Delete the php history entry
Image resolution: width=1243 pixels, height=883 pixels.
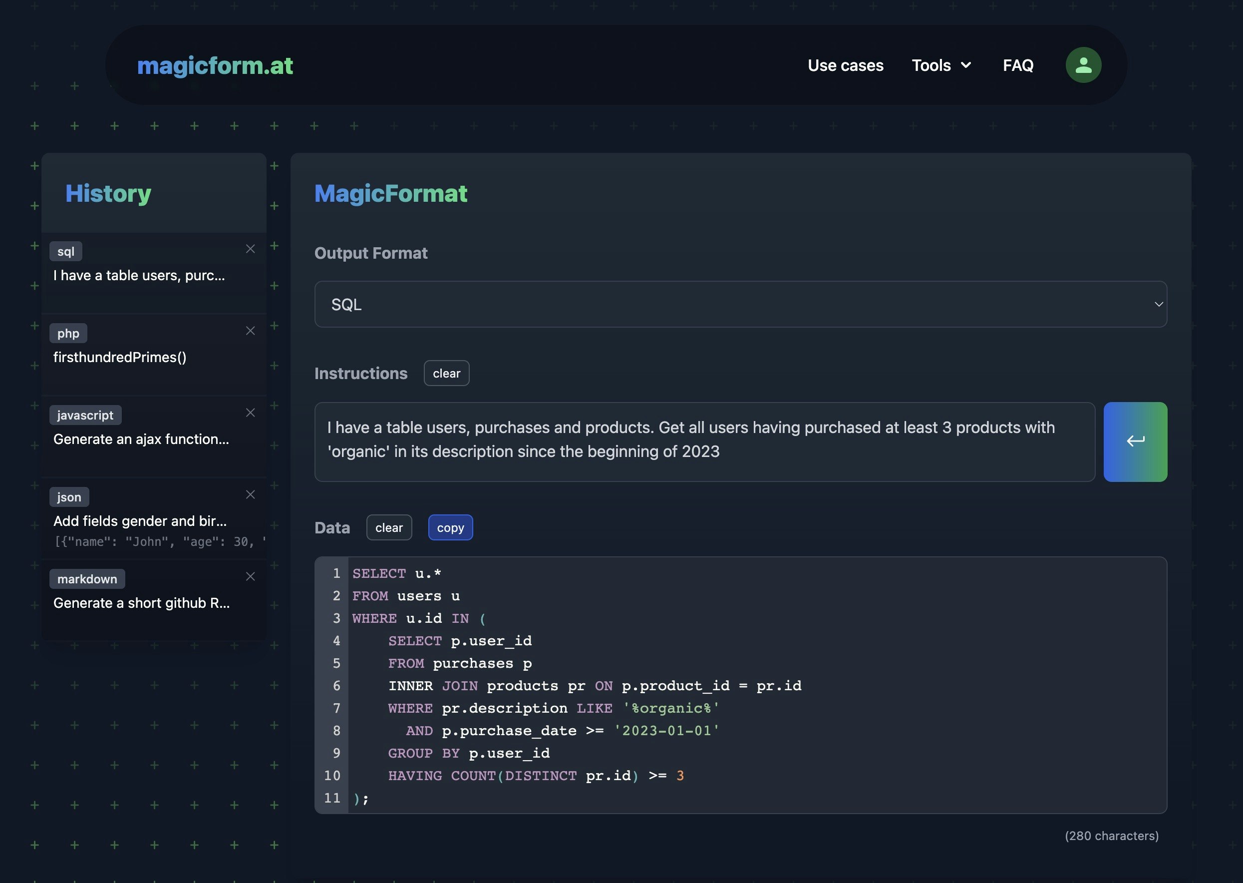(x=250, y=331)
